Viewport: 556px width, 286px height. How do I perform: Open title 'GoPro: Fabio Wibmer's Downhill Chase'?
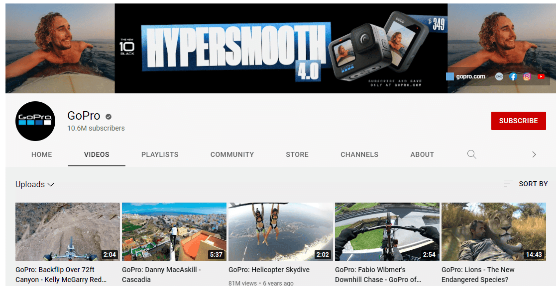[x=378, y=275]
